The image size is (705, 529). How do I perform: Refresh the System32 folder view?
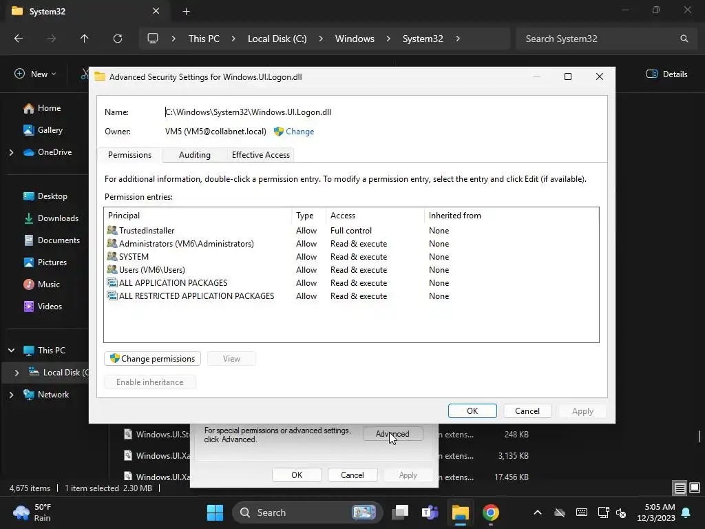(118, 39)
